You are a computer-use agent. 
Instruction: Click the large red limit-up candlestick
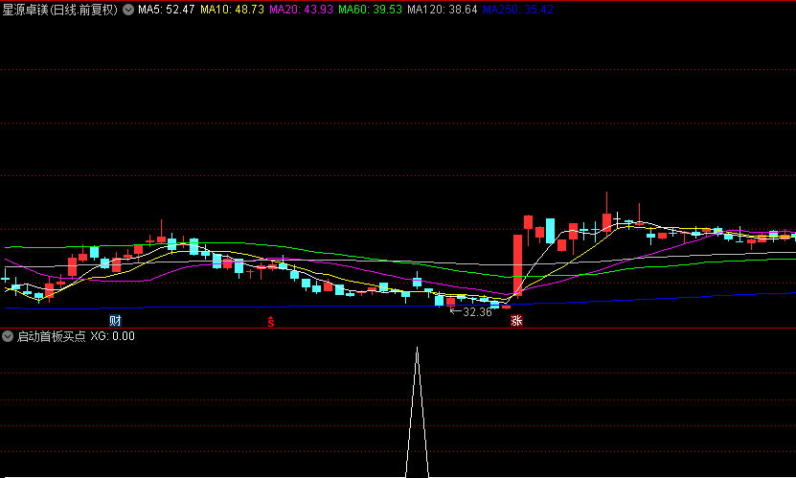coord(518,265)
